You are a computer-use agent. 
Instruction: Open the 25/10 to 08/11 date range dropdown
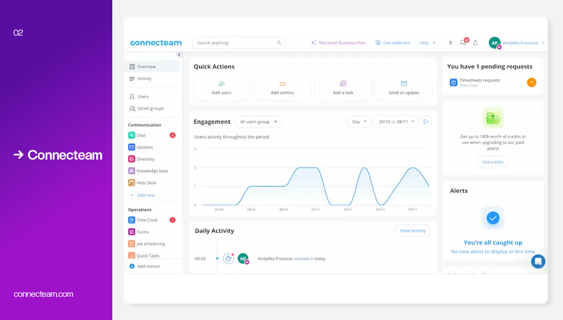[x=395, y=122]
